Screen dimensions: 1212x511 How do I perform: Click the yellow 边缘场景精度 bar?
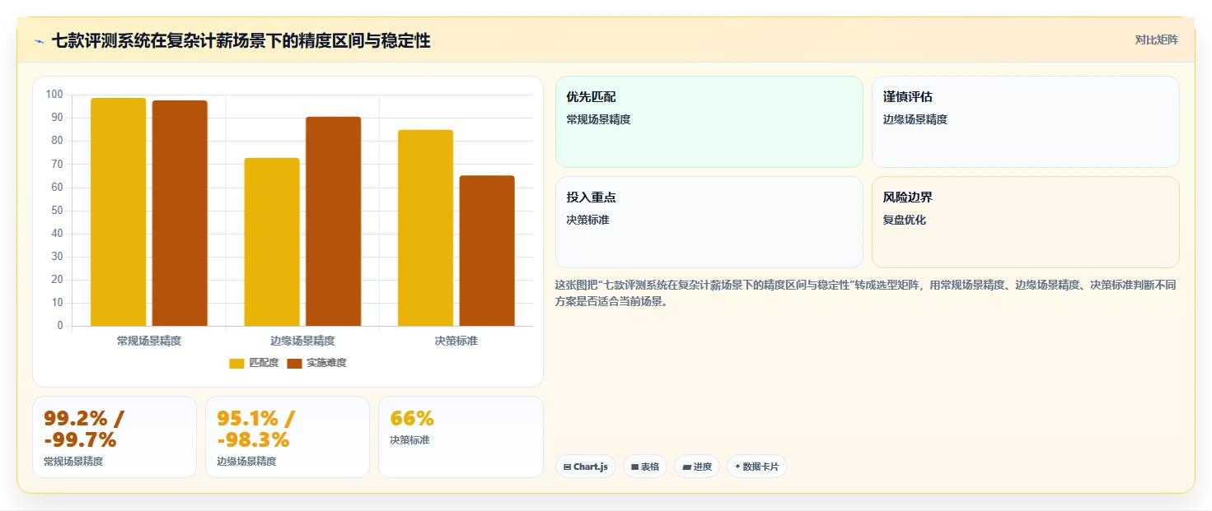(x=272, y=242)
